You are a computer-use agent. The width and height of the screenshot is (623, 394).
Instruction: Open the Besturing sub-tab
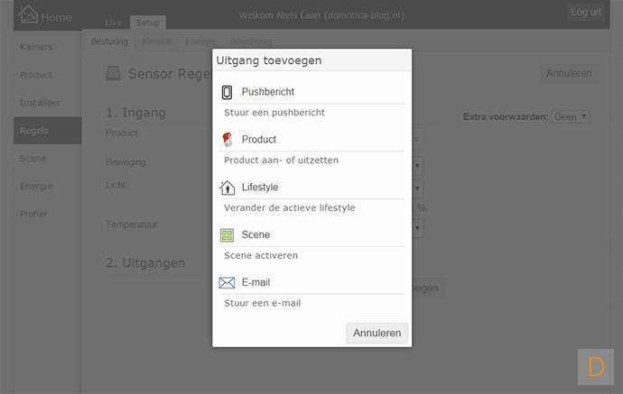pos(110,41)
